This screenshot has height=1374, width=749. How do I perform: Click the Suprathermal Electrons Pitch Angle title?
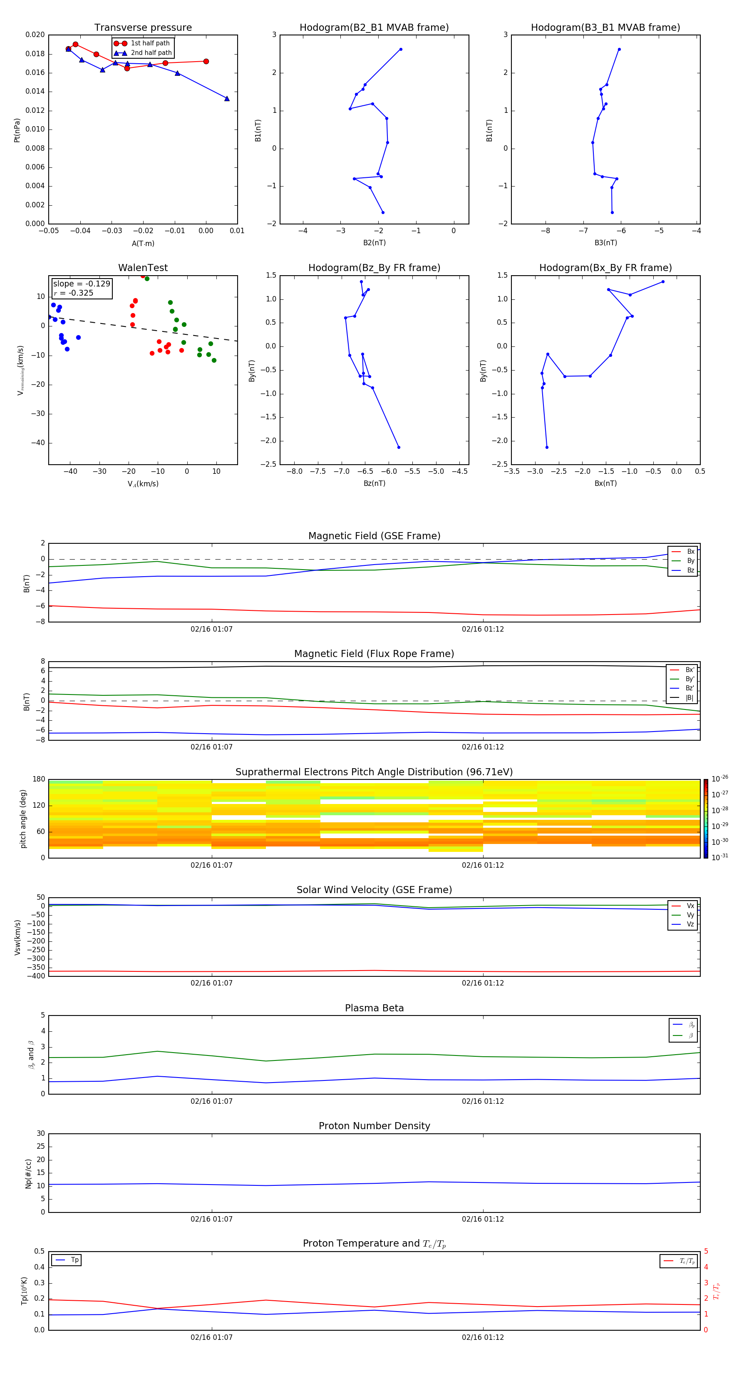coord(374,772)
